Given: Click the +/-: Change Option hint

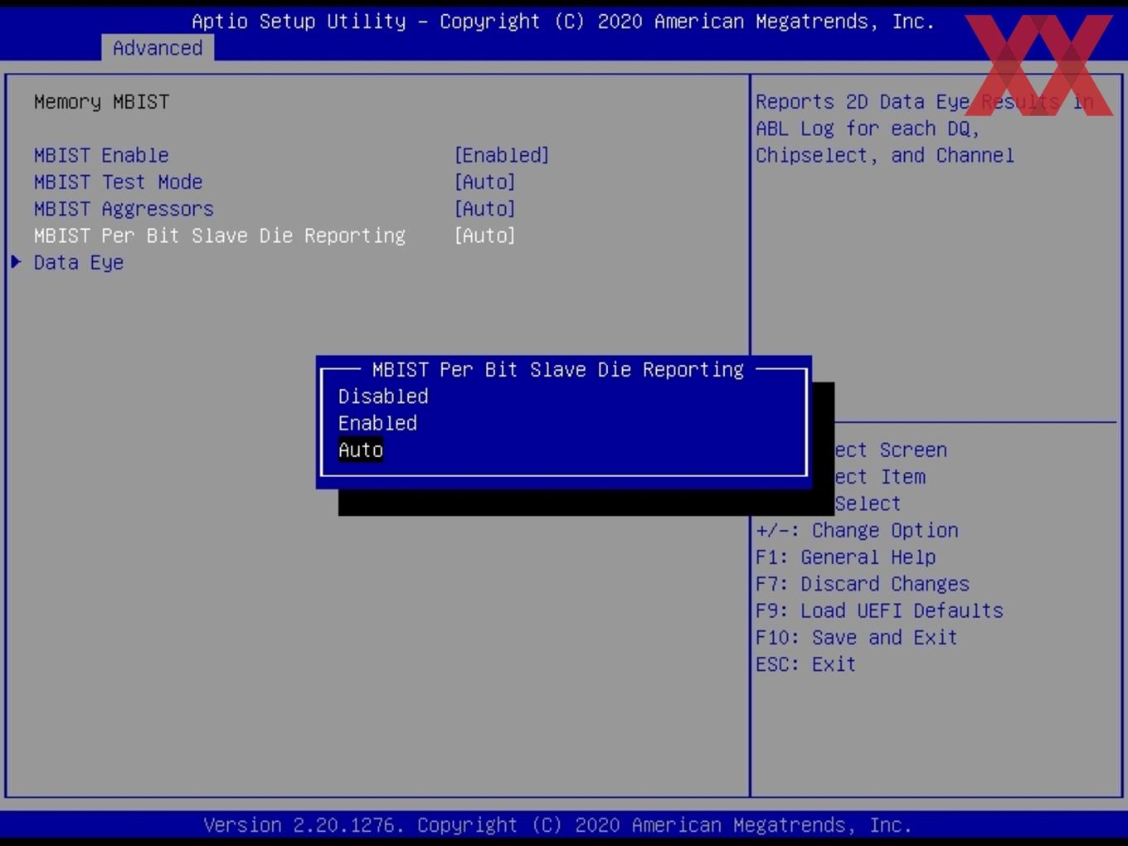Looking at the screenshot, I should 857,530.
